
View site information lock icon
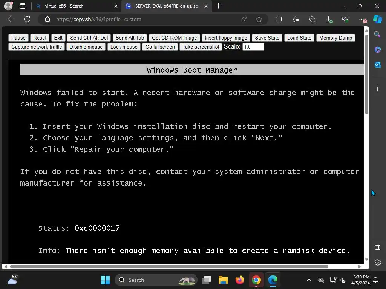[x=47, y=19]
